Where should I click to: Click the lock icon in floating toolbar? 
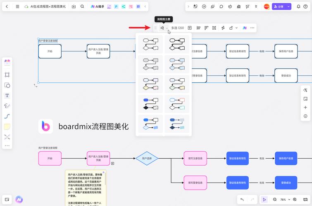pos(231,28)
